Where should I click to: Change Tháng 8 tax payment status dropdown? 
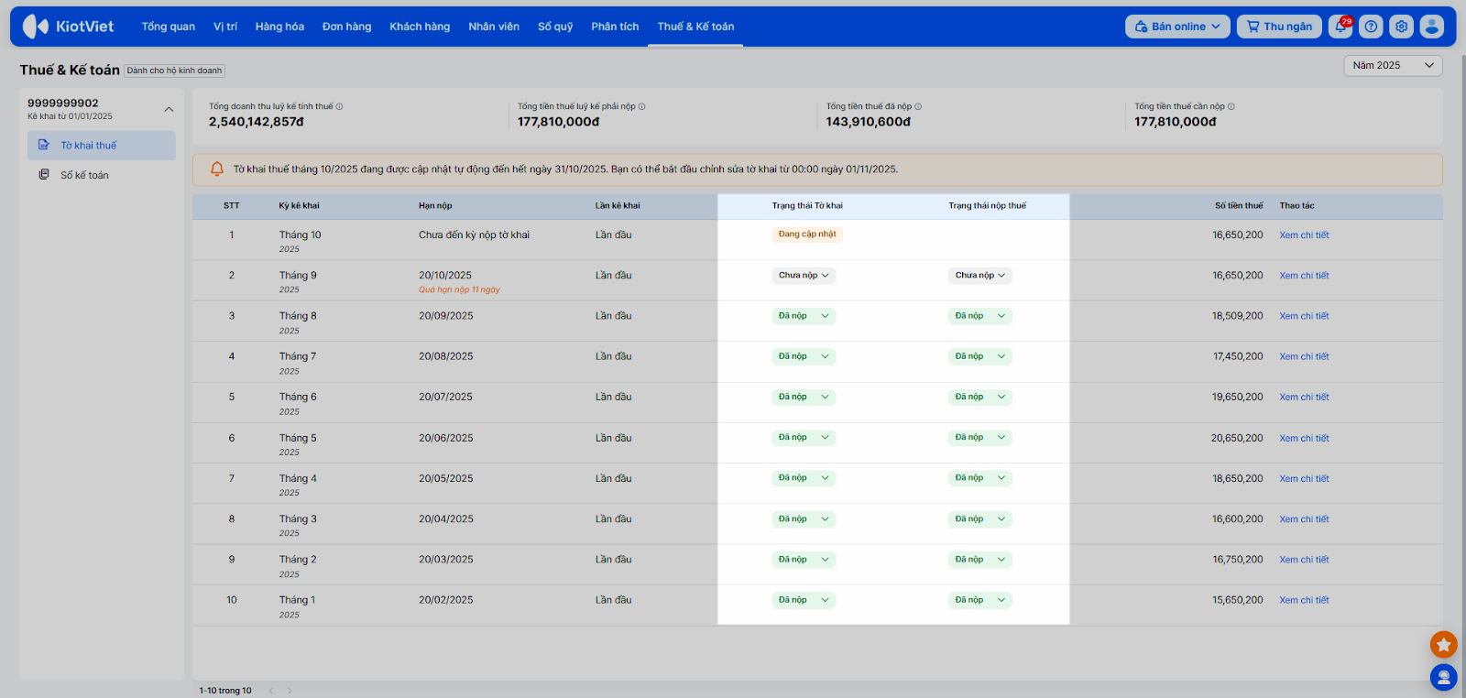point(979,316)
